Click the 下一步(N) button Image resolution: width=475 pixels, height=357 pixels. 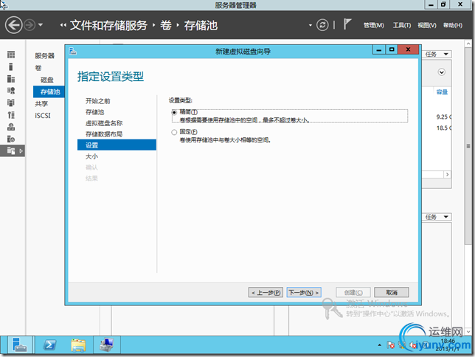pos(304,292)
